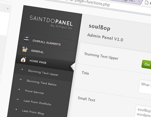
Task: Click the Stunning Text Upper option heading
Action: [101, 56]
